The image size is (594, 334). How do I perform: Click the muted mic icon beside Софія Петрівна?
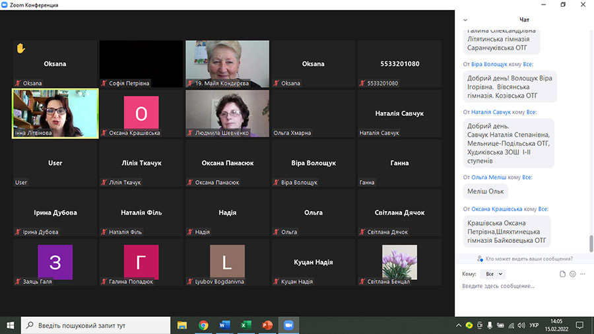(104, 83)
